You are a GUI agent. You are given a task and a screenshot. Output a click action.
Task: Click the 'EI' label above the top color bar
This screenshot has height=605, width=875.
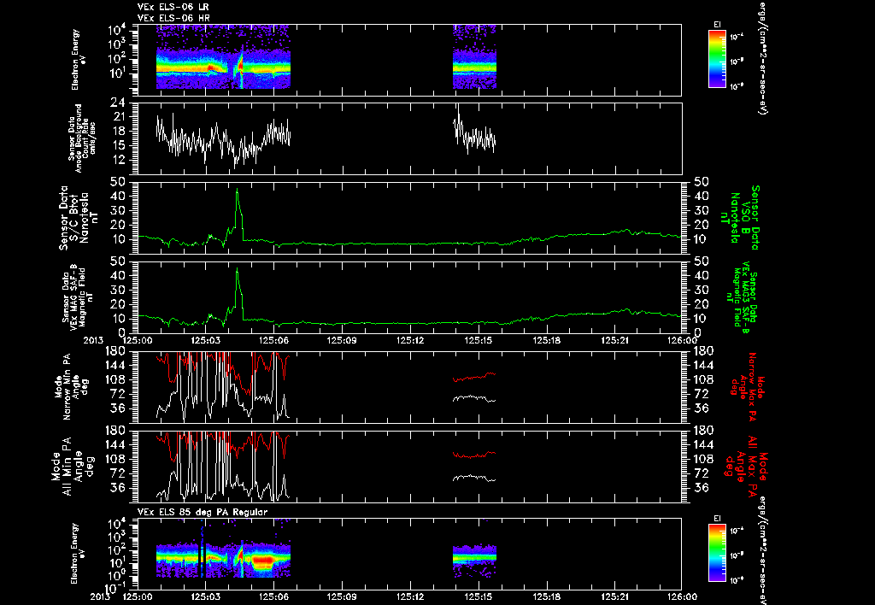point(717,24)
